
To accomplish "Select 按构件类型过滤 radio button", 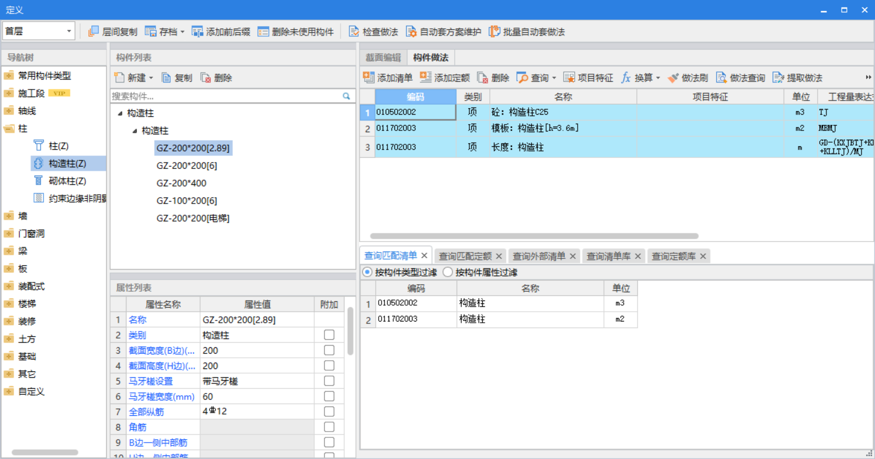I will click(368, 272).
